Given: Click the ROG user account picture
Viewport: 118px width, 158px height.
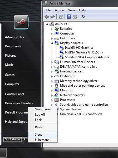Looking at the screenshot, I should point(21,22).
